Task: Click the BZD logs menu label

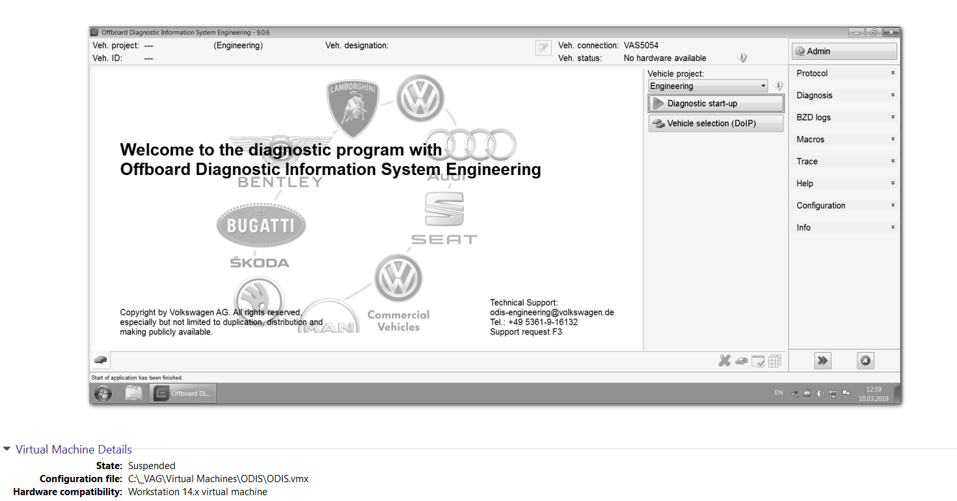Action: (813, 118)
